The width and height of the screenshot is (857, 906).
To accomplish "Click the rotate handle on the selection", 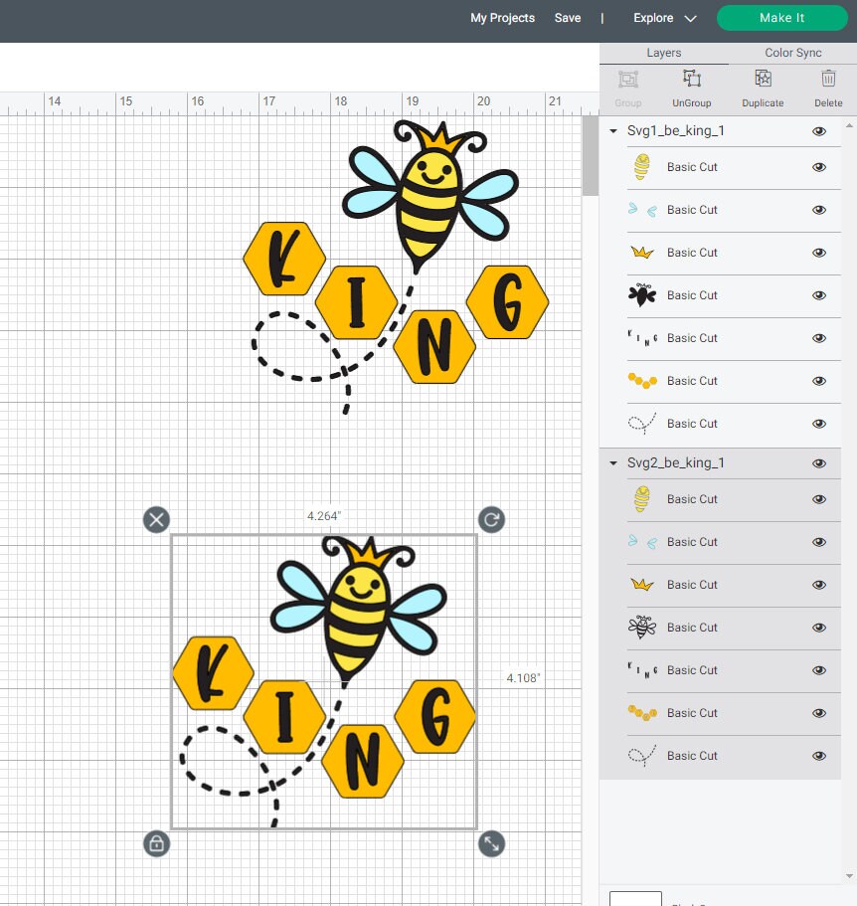I will (491, 519).
